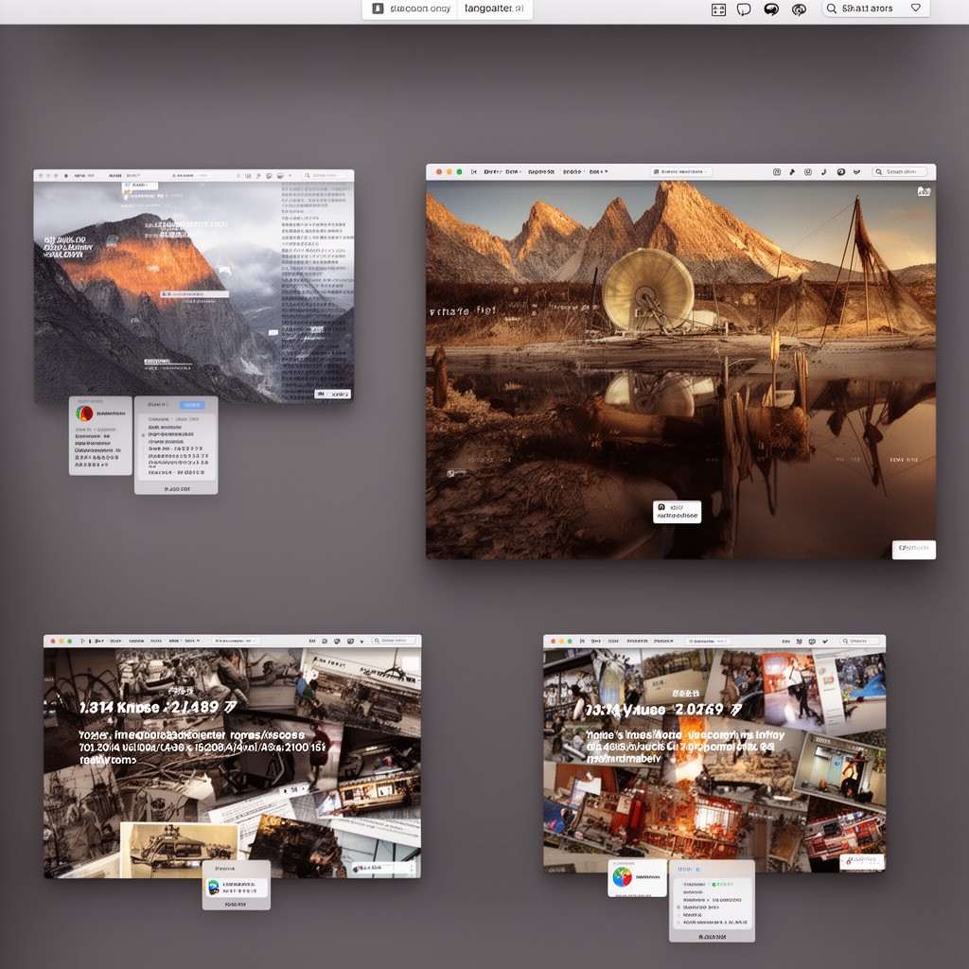Click the dark filled chat bubble icon in top bar
Screen dimensions: 969x969
coord(770,9)
